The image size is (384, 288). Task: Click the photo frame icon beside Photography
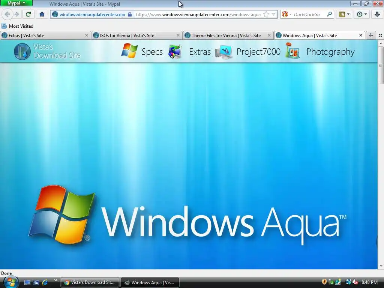click(x=292, y=51)
